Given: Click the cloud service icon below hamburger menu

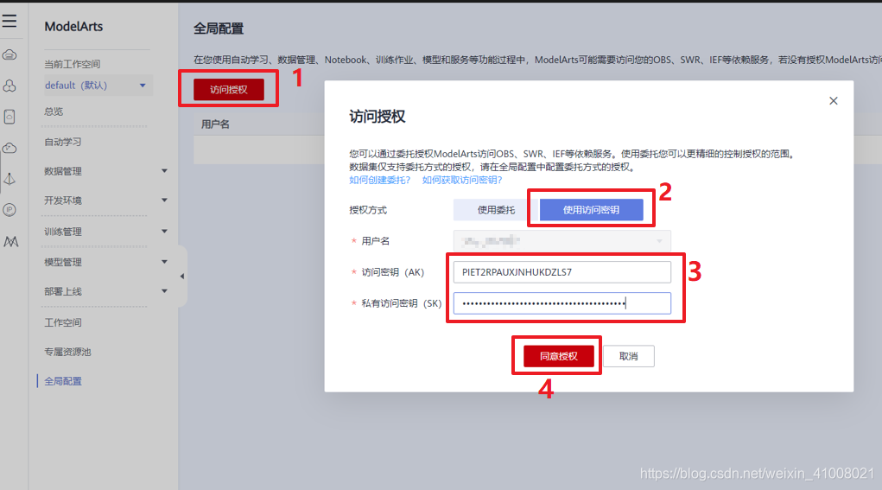Looking at the screenshot, I should [x=10, y=54].
